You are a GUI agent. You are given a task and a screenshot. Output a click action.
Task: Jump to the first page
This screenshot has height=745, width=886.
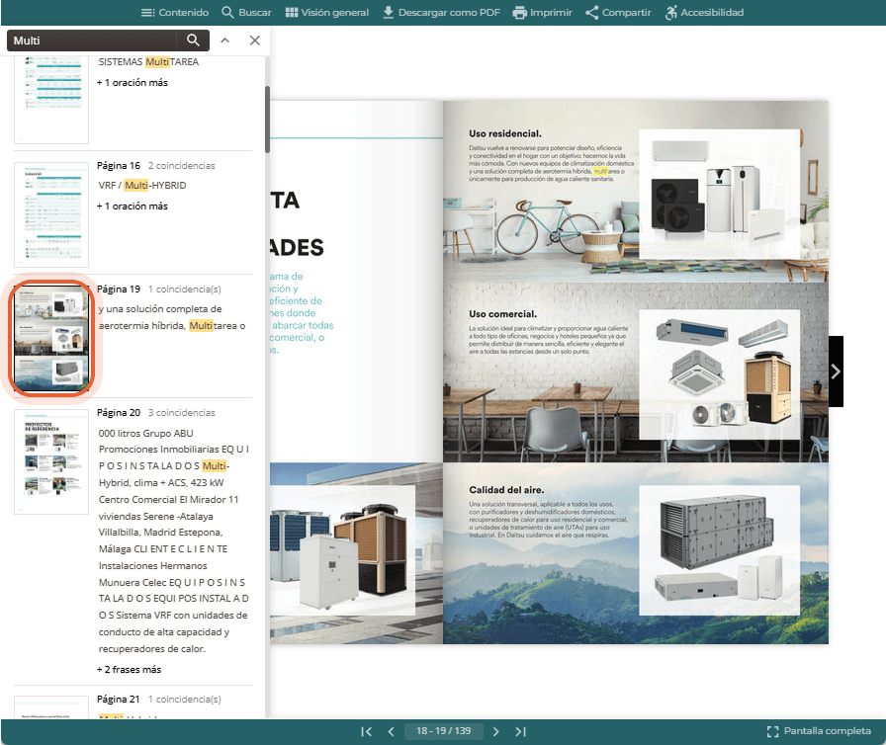(366, 731)
